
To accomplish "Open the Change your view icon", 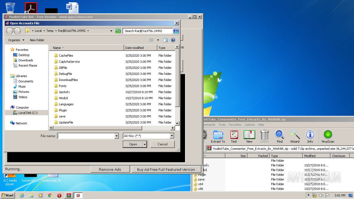I will 151,40.
